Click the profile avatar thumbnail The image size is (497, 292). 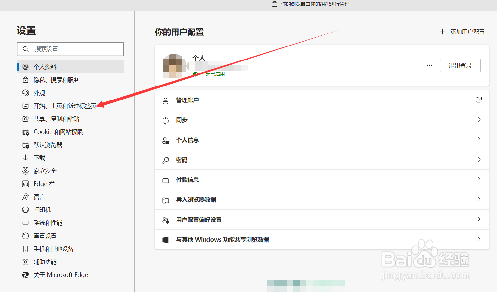[174, 66]
